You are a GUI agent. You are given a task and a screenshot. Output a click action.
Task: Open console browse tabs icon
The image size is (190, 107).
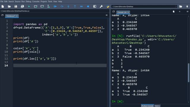tap(113, 12)
